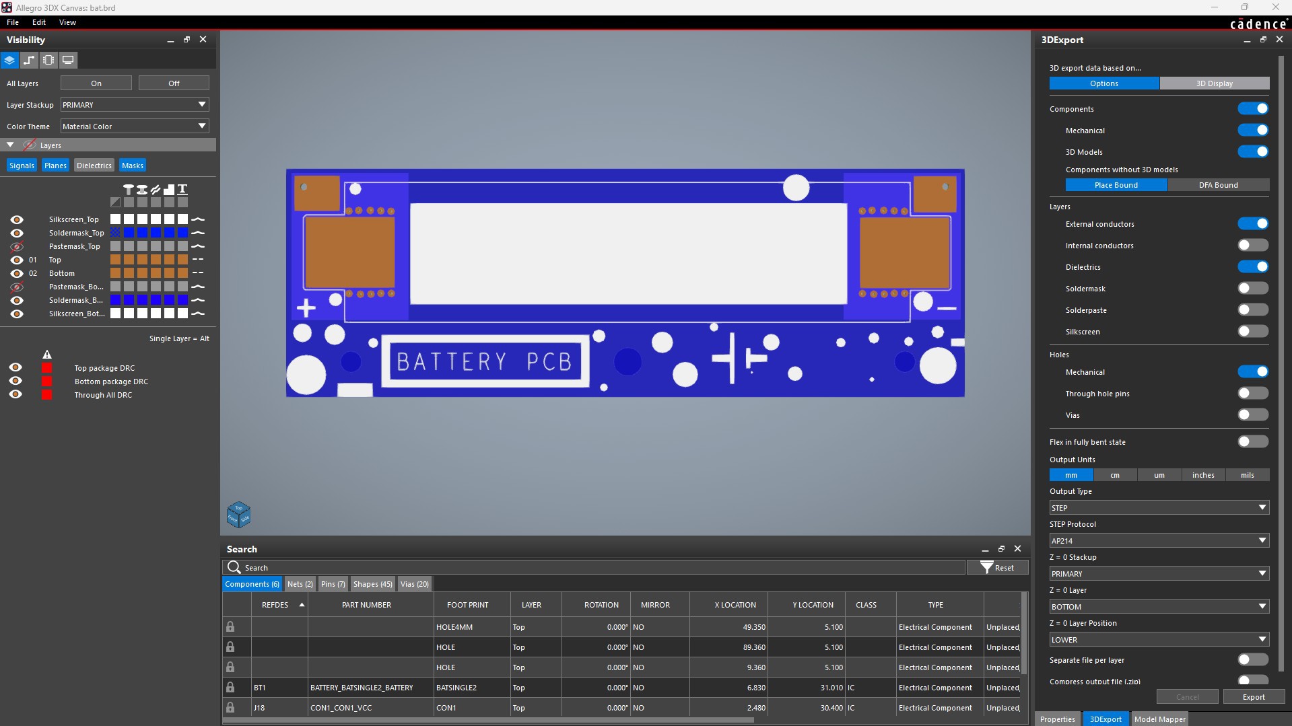Open the Color Theme dropdown
The height and width of the screenshot is (726, 1292).
click(135, 126)
